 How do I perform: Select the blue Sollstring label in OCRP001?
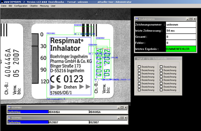click(28, 122)
